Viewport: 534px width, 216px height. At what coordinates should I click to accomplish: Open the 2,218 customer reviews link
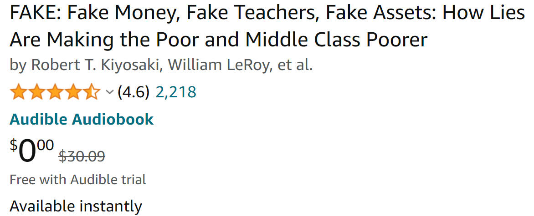click(x=176, y=92)
